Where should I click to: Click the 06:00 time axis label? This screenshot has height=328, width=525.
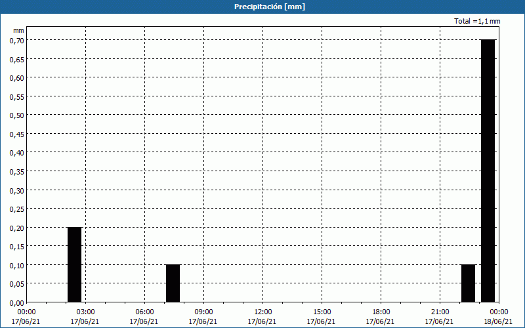point(144,312)
